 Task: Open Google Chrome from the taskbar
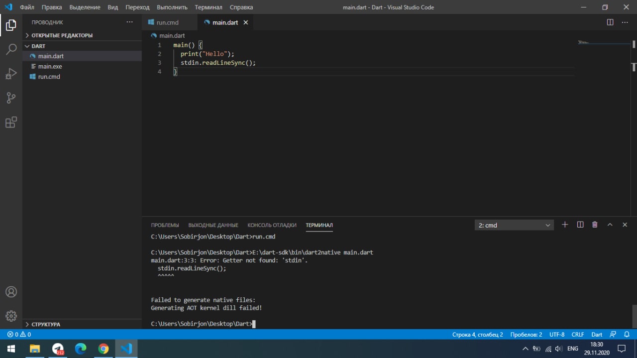coord(104,349)
